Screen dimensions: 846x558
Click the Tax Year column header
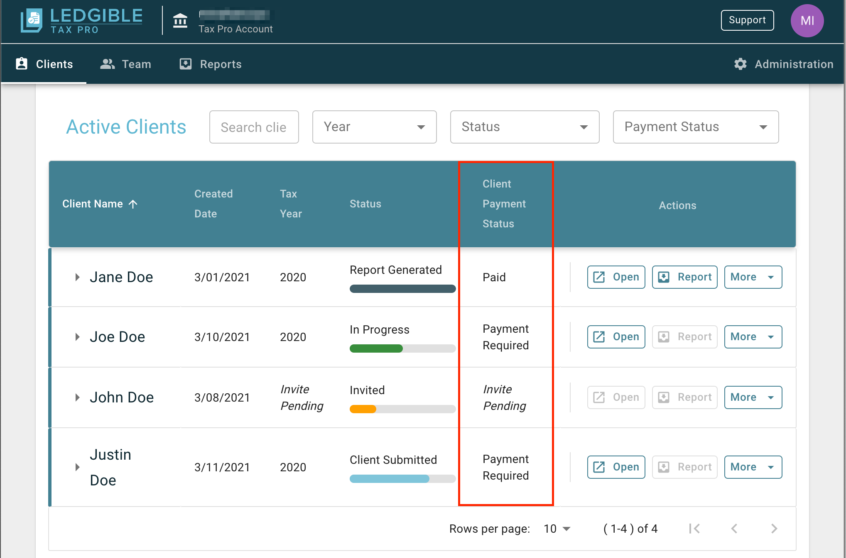[x=291, y=204]
